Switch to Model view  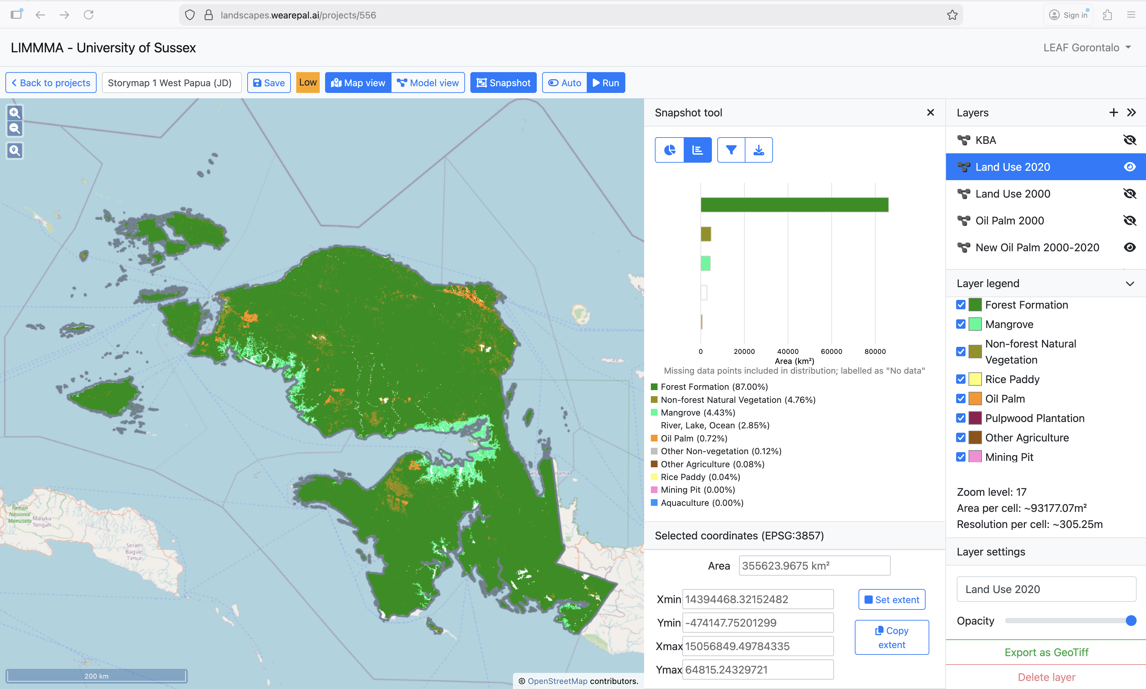[428, 83]
